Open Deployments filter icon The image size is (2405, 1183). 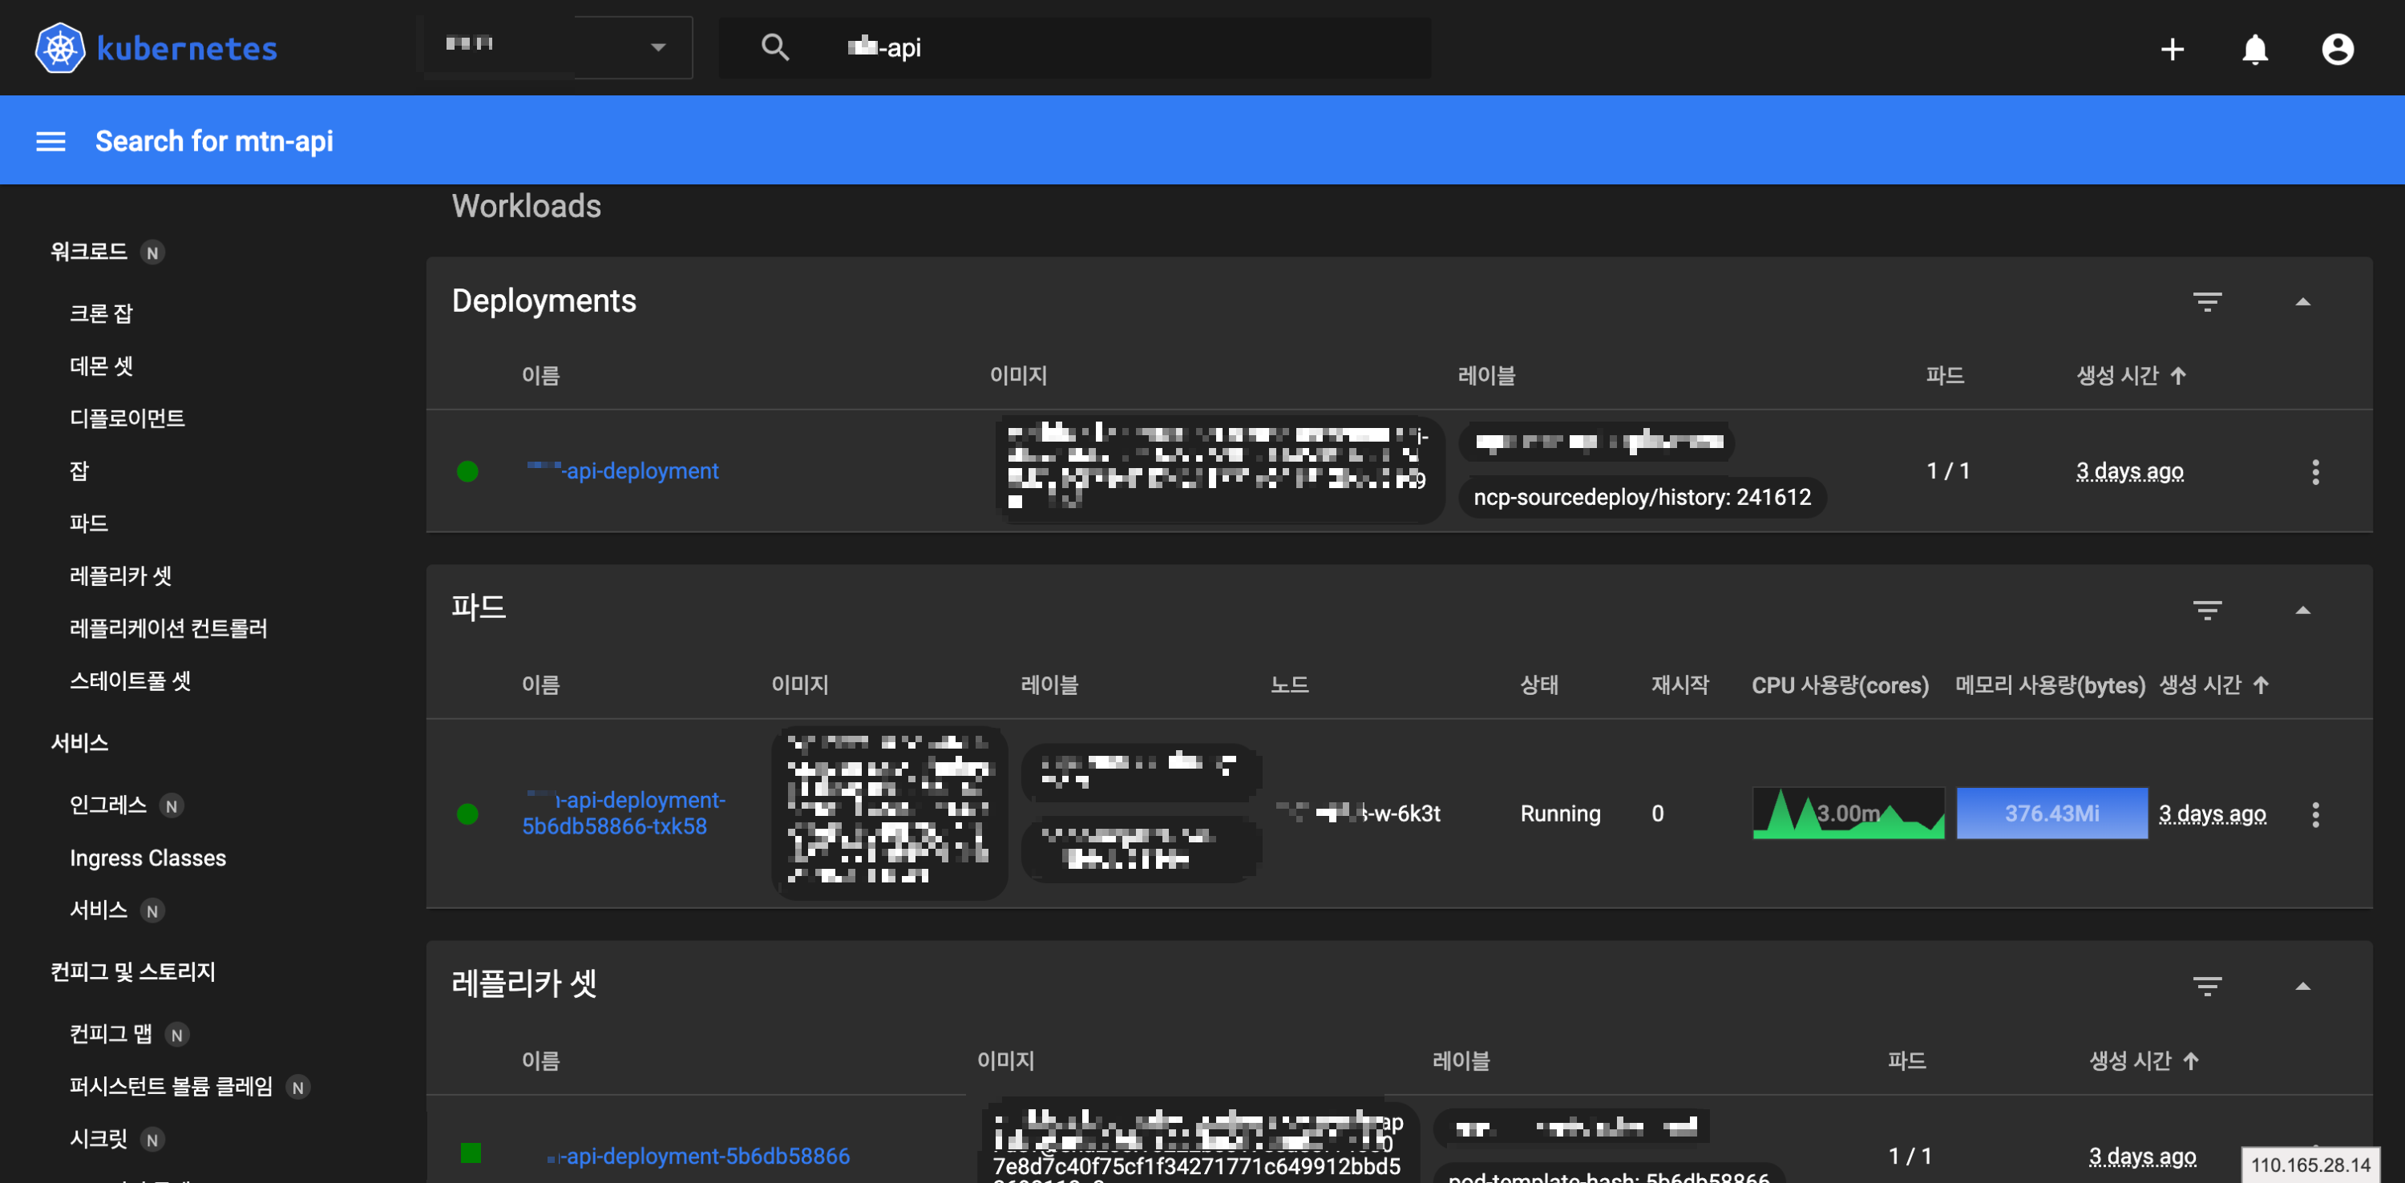pyautogui.click(x=2207, y=301)
